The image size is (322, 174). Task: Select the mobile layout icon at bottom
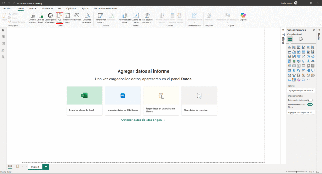pyautogui.click(x=18, y=166)
